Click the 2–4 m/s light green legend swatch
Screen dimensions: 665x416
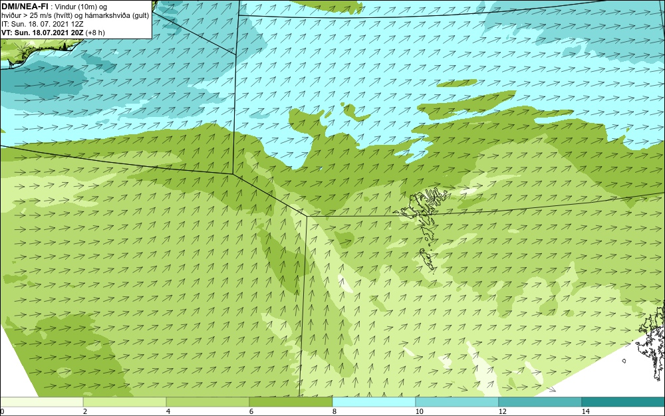(x=125, y=402)
